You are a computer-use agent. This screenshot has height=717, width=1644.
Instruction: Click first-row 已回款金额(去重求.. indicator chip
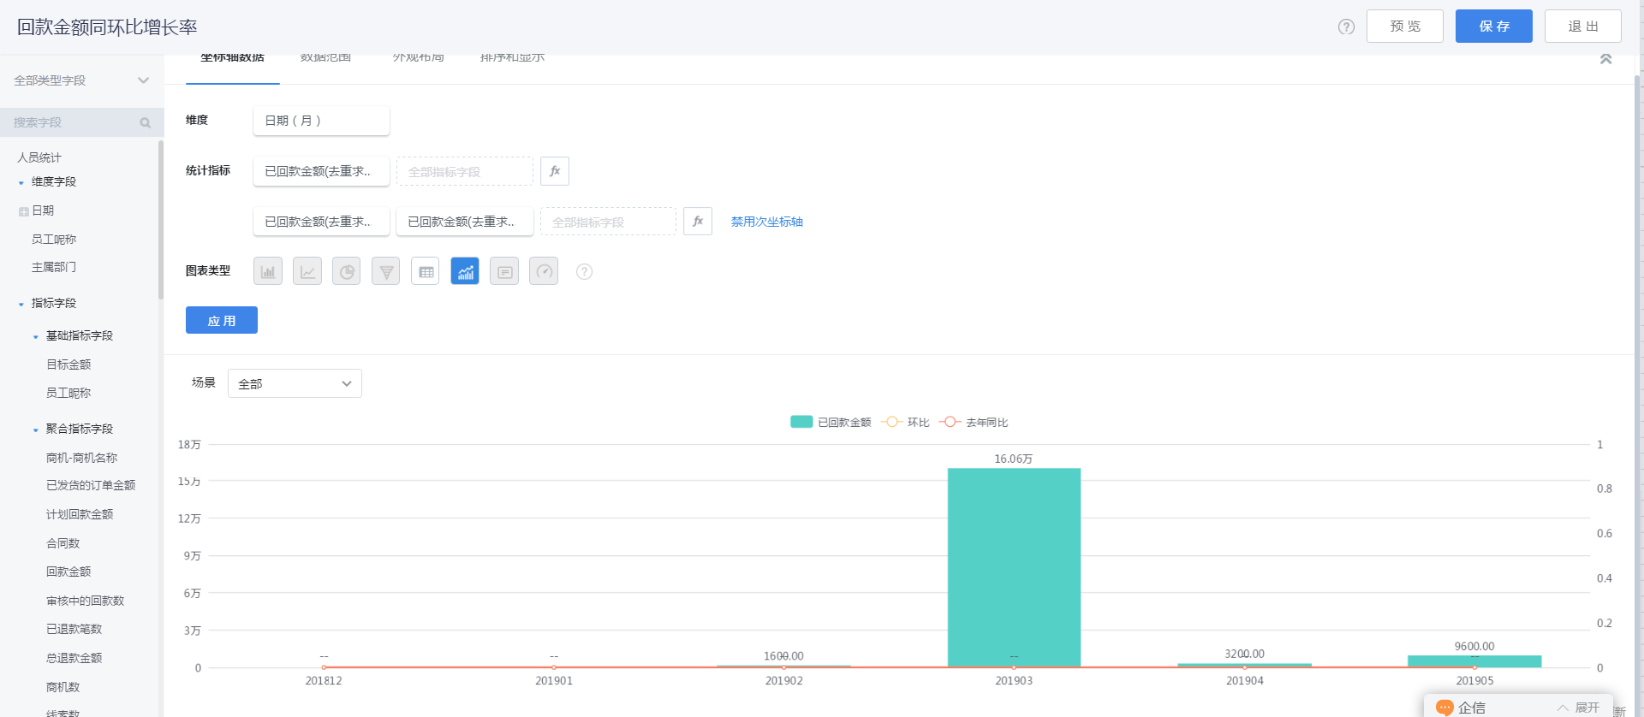(x=321, y=171)
